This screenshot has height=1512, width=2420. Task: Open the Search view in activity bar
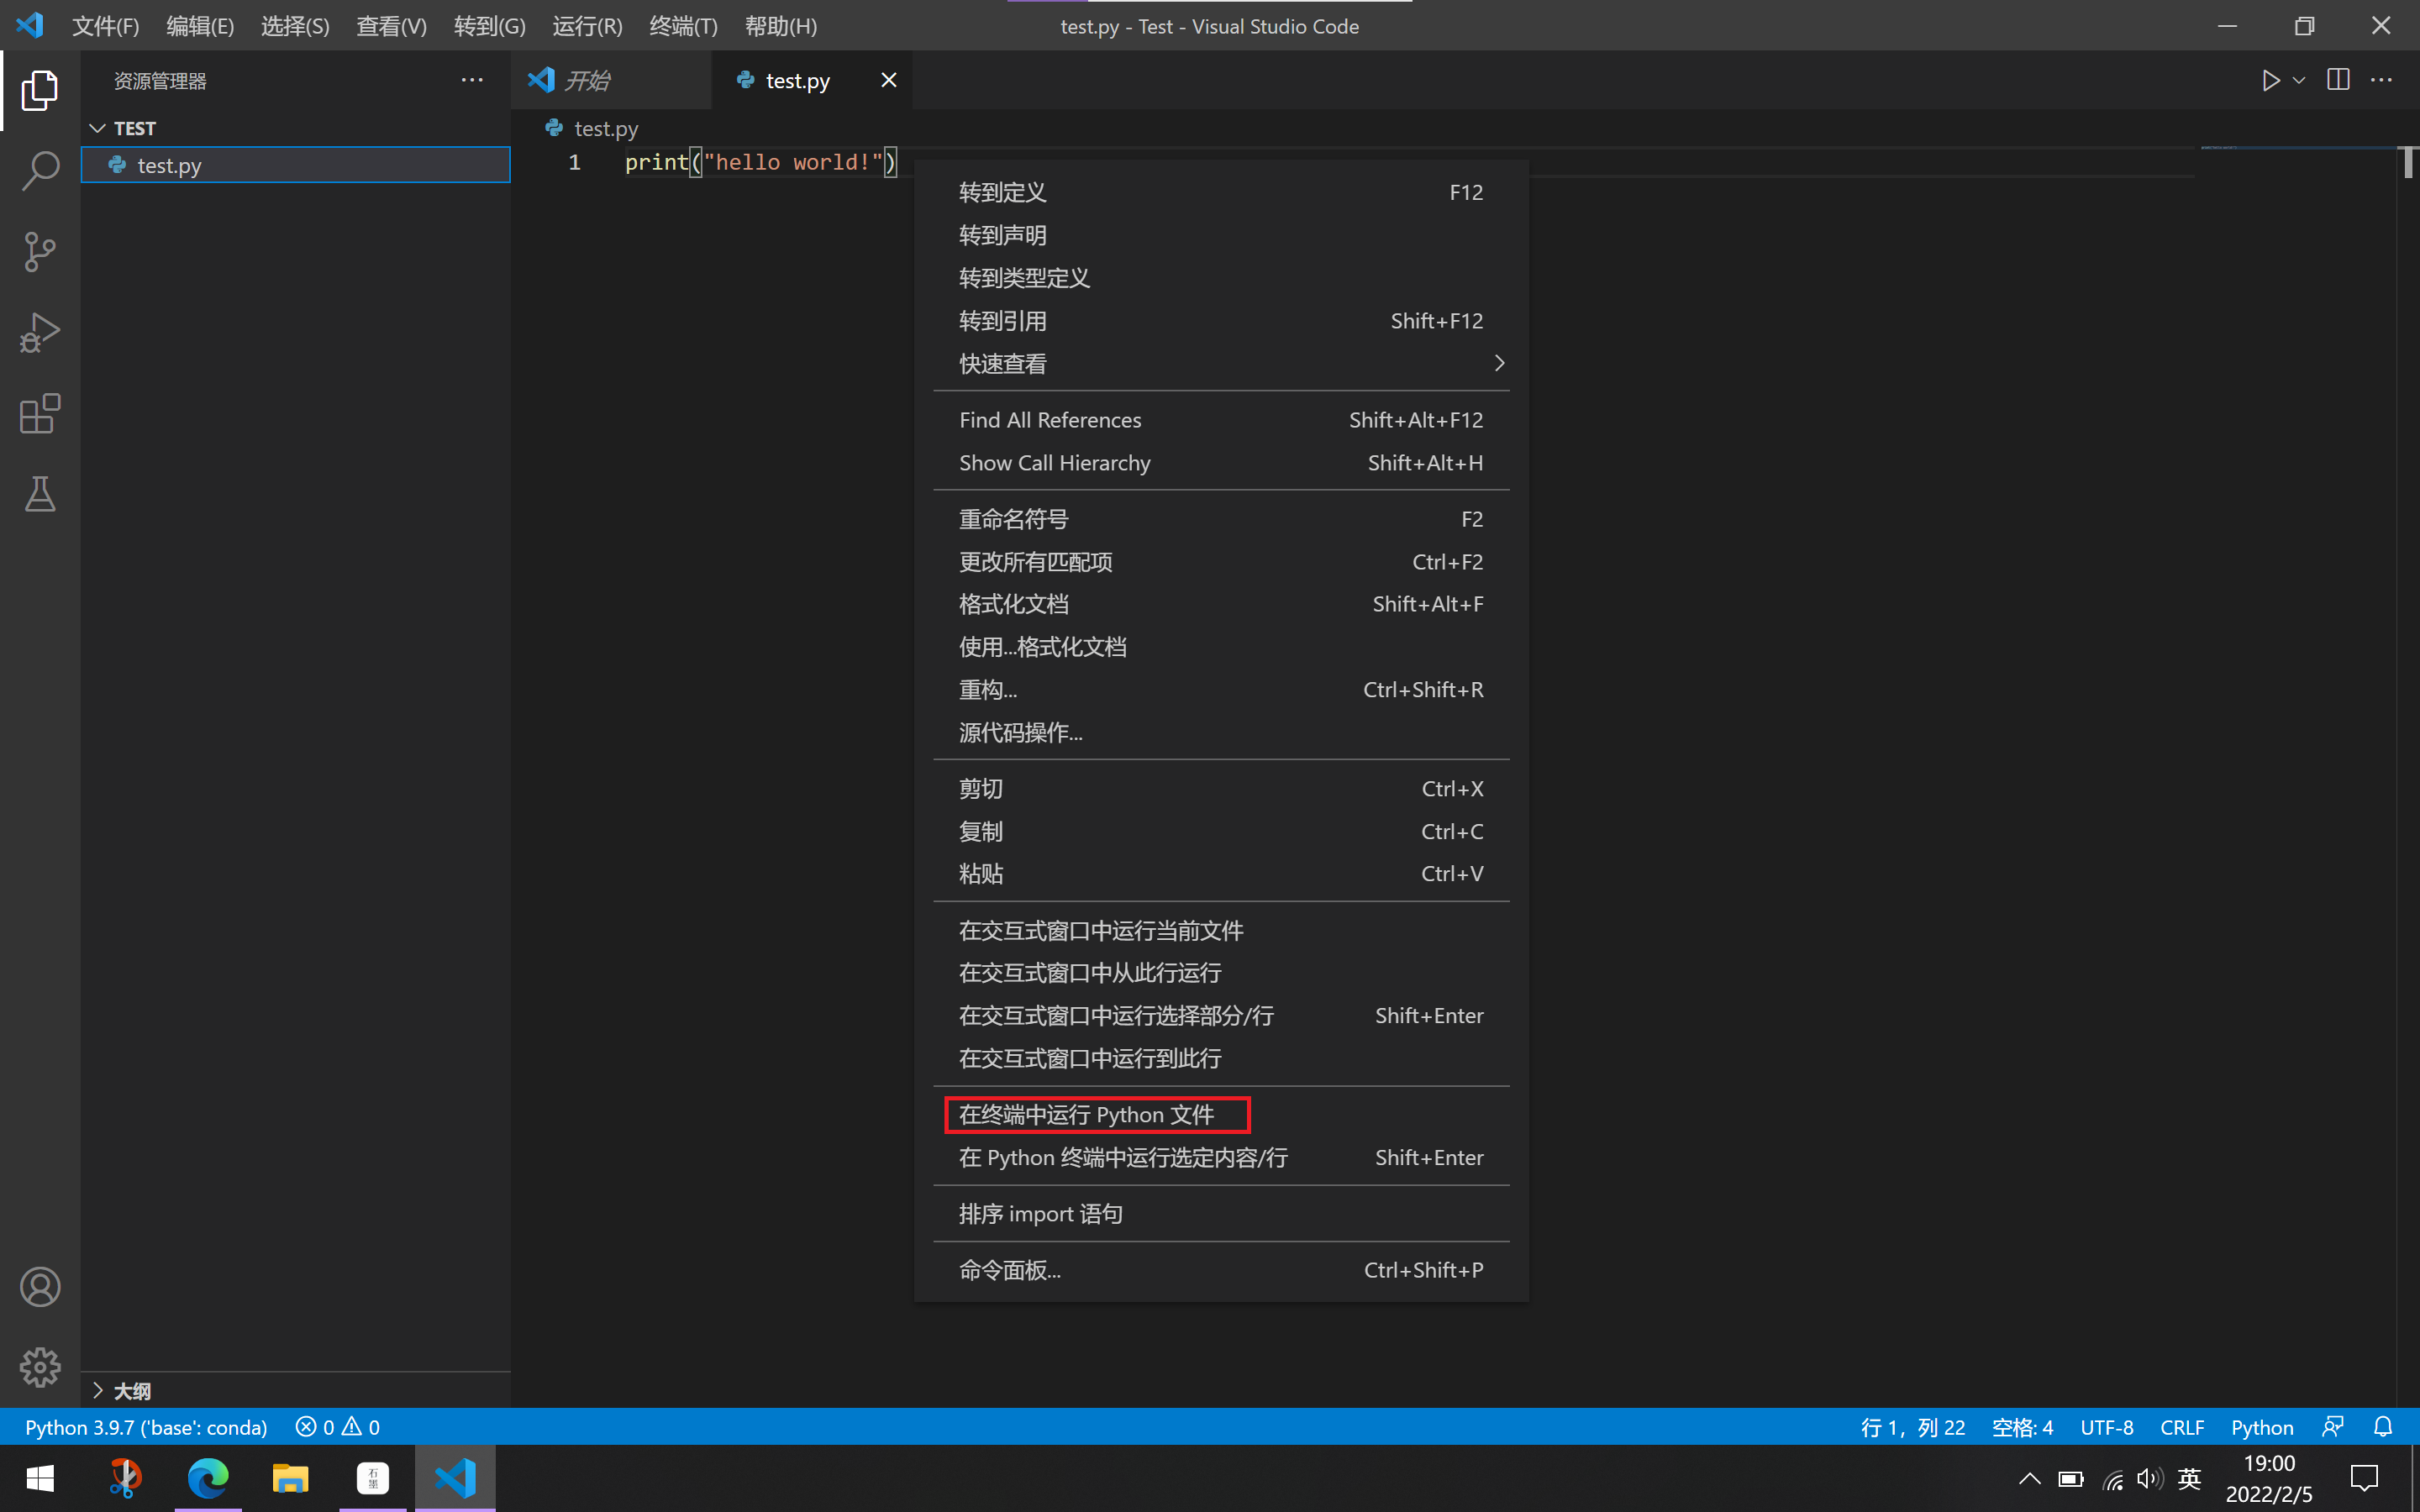pyautogui.click(x=40, y=171)
